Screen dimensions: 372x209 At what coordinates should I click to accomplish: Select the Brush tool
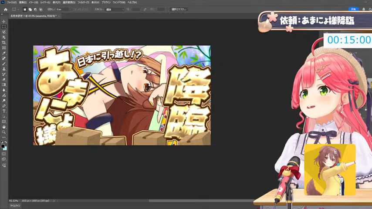pos(4,64)
